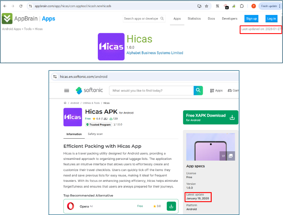The width and height of the screenshot is (283, 215).
Task: Switch to the Safety scan tab
Action: tap(95, 134)
